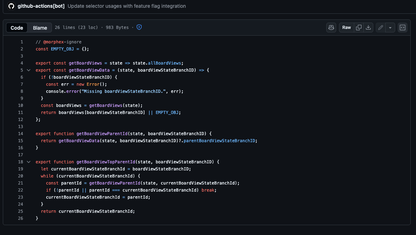
Task: Select line number 26
Action: pyautogui.click(x=20, y=218)
